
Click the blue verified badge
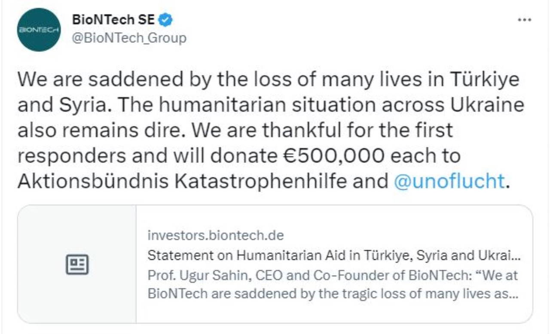pyautogui.click(x=166, y=20)
